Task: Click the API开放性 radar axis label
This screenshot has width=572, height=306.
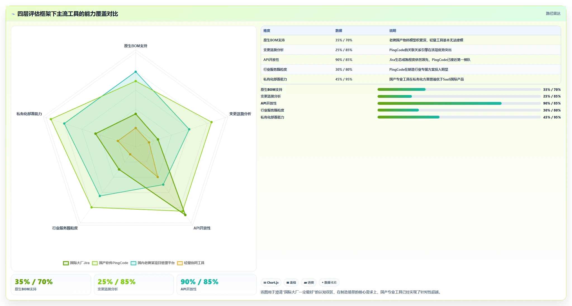Action: click(x=202, y=228)
